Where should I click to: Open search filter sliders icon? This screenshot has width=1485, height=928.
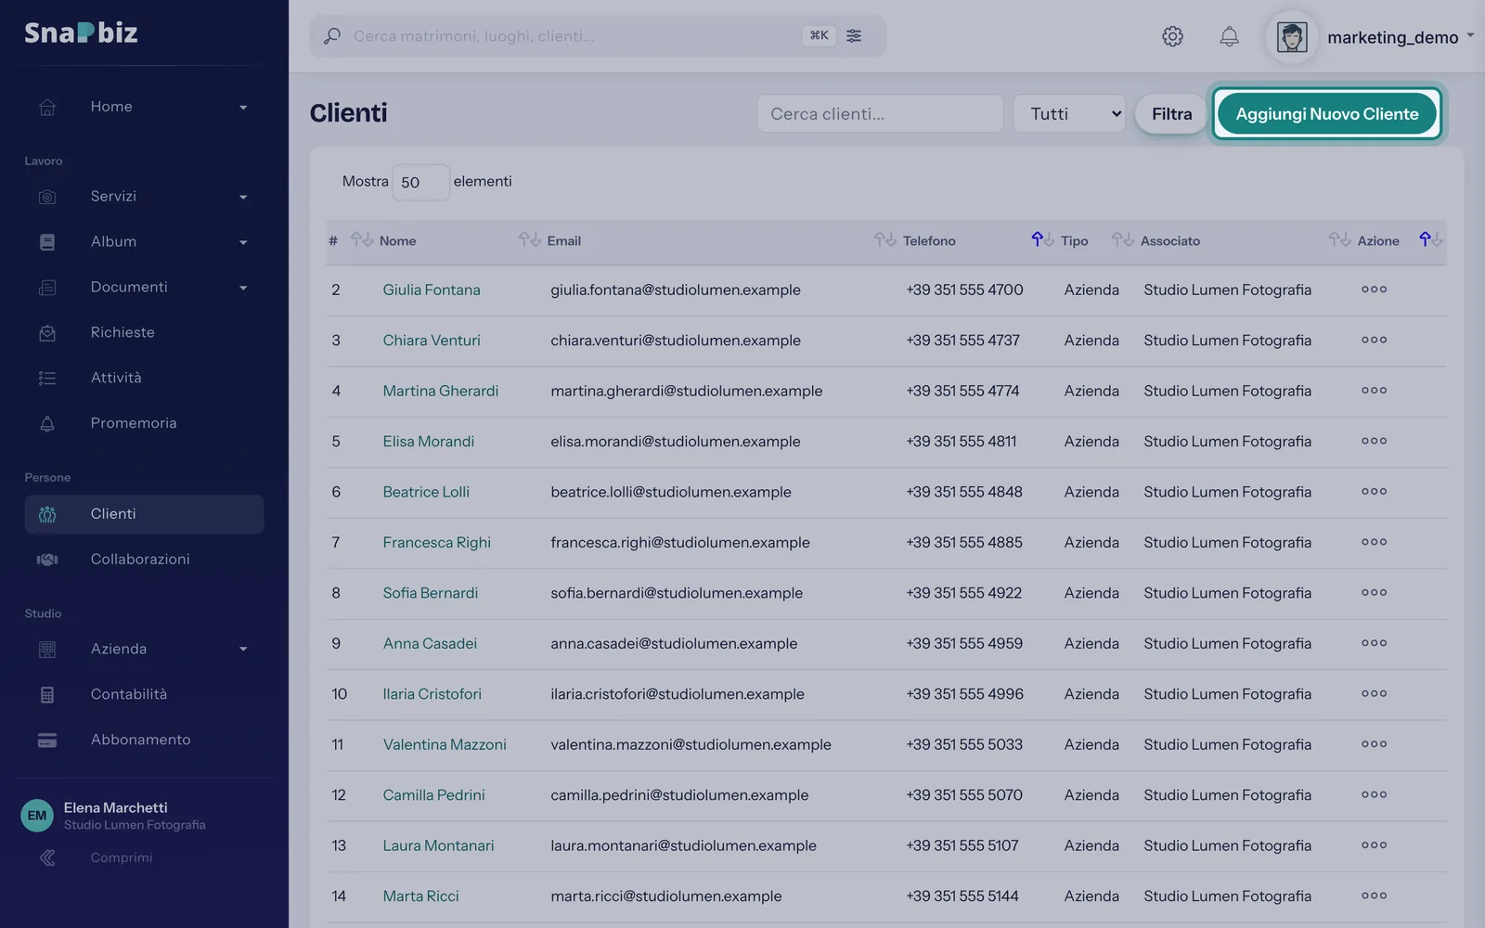click(854, 35)
